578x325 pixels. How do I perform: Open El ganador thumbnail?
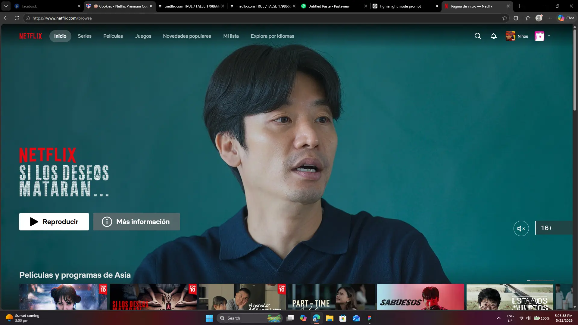point(242,297)
